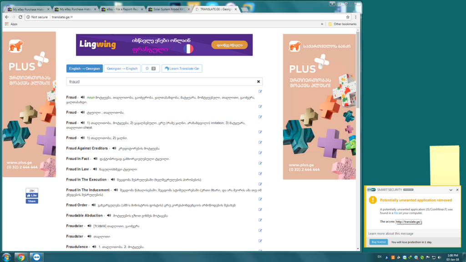Switch to eBay File a Report tab

coord(122,9)
